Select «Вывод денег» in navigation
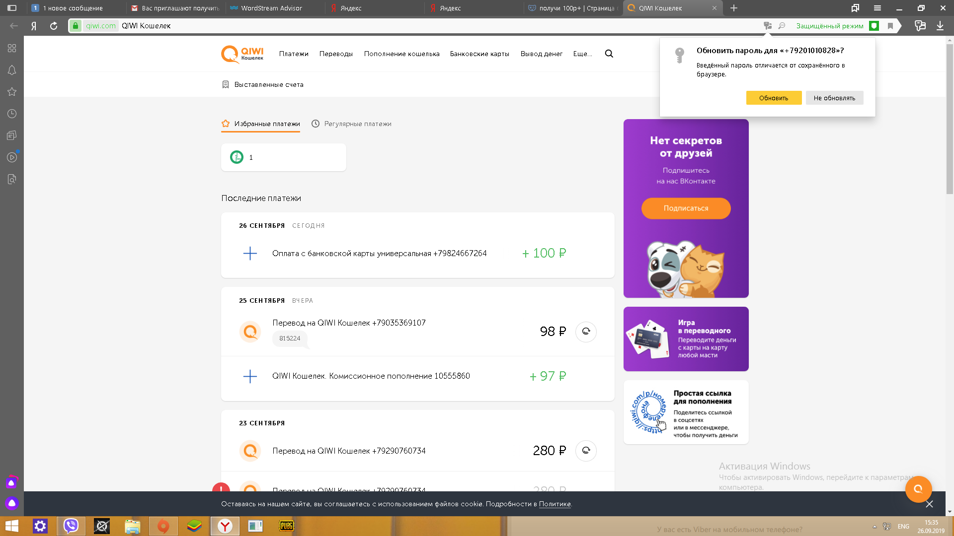This screenshot has width=954, height=536. click(x=542, y=54)
